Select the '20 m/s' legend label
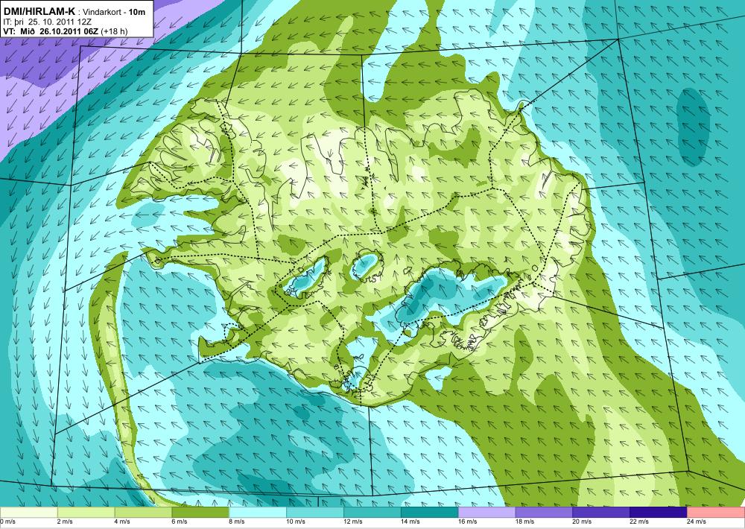 (582, 522)
